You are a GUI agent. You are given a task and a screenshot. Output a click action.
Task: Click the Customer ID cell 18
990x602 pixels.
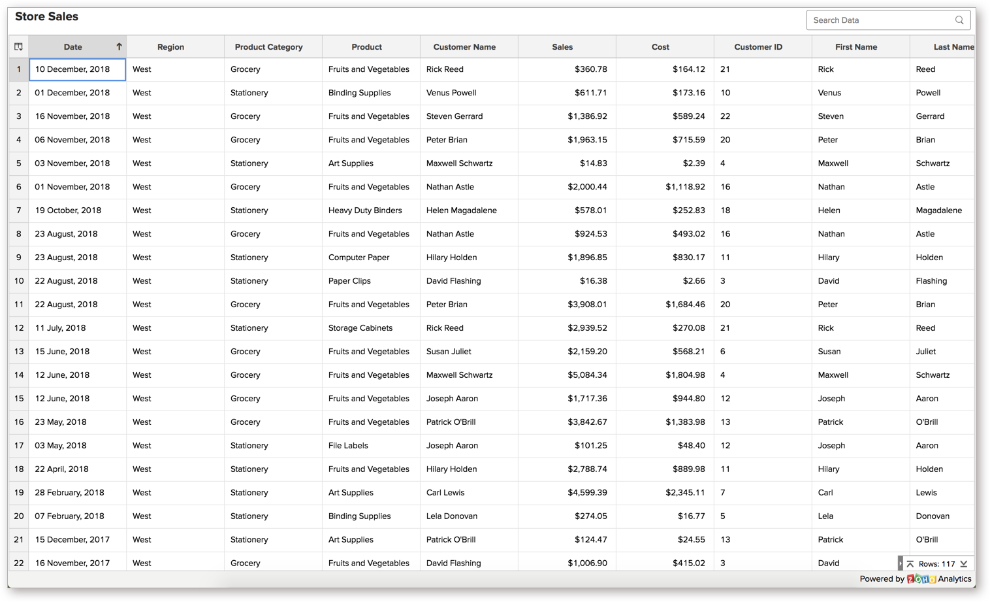[x=763, y=210]
